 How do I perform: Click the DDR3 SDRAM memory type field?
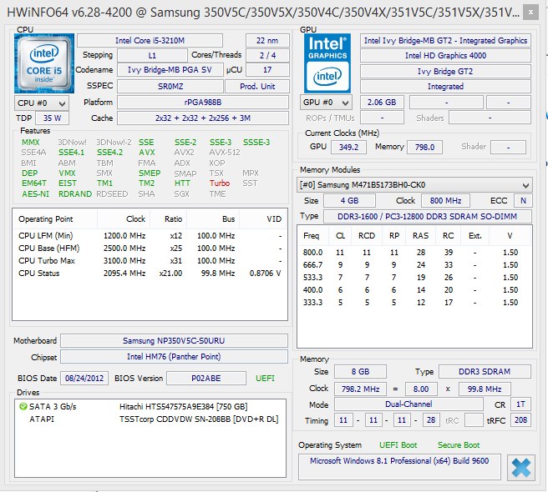tap(485, 372)
